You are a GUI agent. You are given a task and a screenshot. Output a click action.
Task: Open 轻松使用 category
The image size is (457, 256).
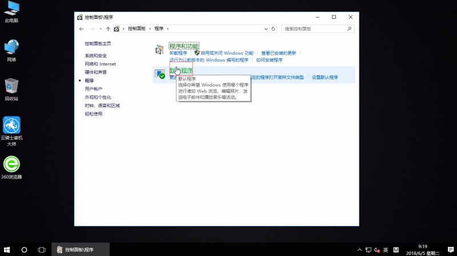coord(93,113)
